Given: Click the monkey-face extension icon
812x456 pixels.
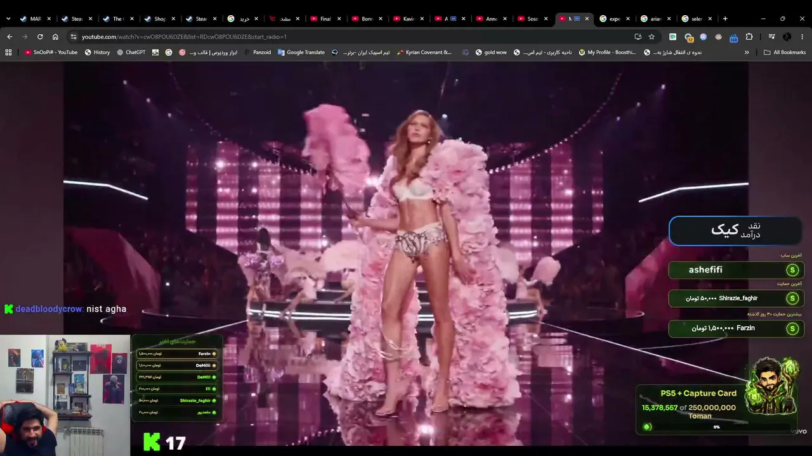Looking at the screenshot, I should click(718, 37).
